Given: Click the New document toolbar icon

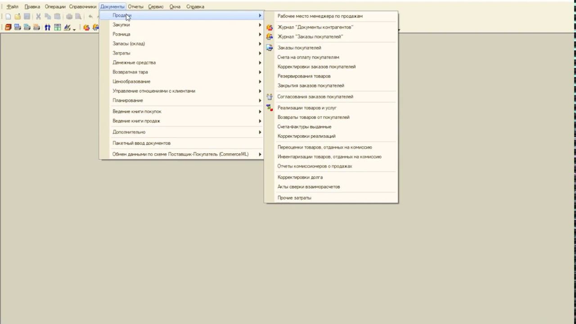Looking at the screenshot, I should tap(8, 17).
